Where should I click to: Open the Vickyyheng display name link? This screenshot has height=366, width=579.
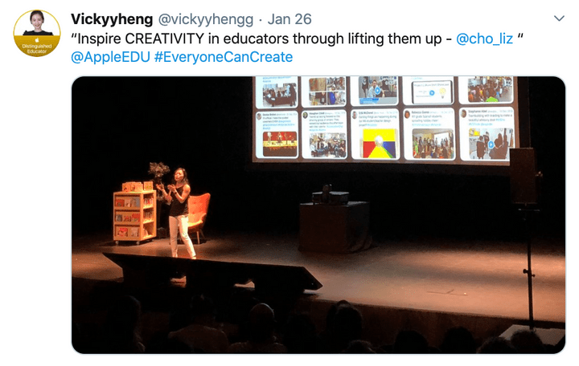pyautogui.click(x=112, y=19)
